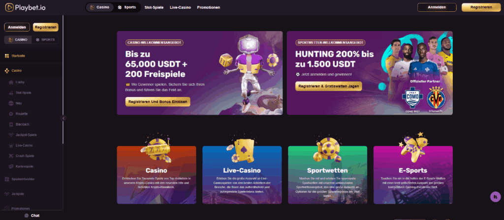
Task: Switch top toggle to Sports
Action: pyautogui.click(x=127, y=7)
